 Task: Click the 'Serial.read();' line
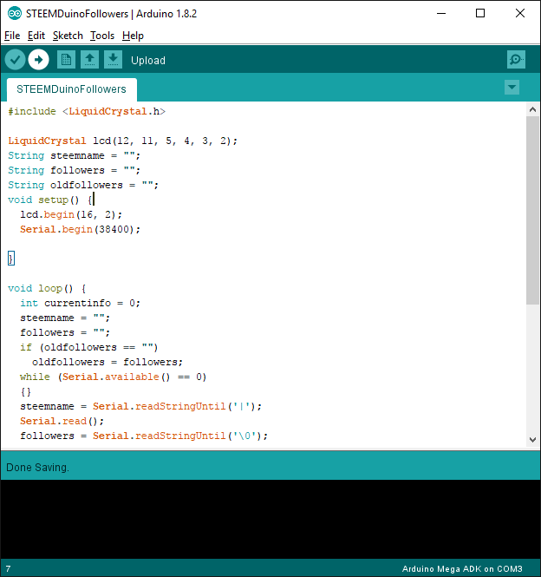pyautogui.click(x=62, y=421)
